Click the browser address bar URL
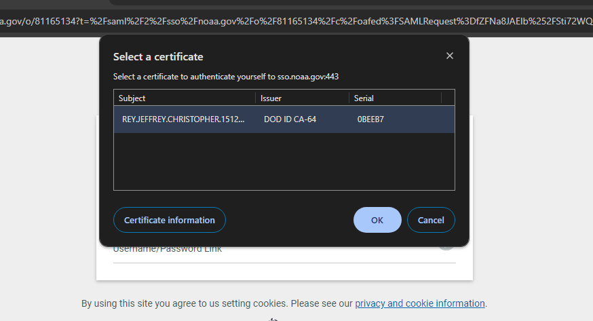Image resolution: width=593 pixels, height=321 pixels. coord(296,22)
